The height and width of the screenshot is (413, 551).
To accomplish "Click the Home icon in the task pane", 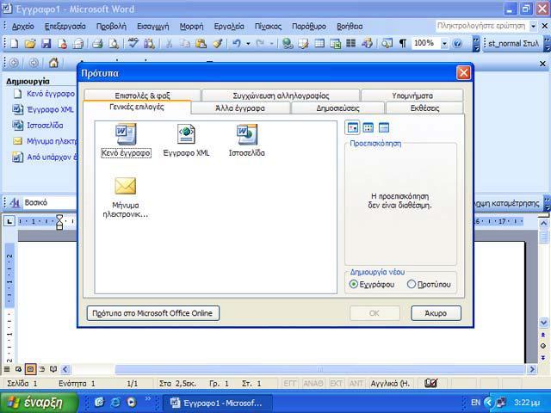I will (x=53, y=63).
